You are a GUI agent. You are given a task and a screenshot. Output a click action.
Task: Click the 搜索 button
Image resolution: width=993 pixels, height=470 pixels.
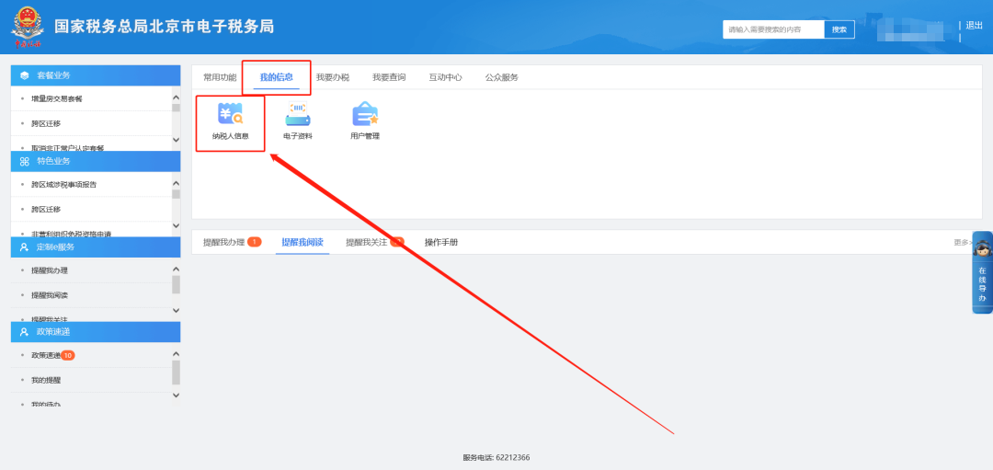pyautogui.click(x=839, y=29)
